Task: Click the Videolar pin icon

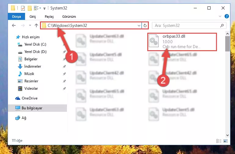Action: pyautogui.click(x=64, y=88)
